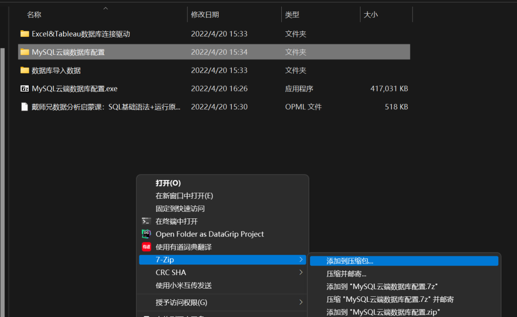Expand the 7-Zip submenu arrow

coord(301,260)
